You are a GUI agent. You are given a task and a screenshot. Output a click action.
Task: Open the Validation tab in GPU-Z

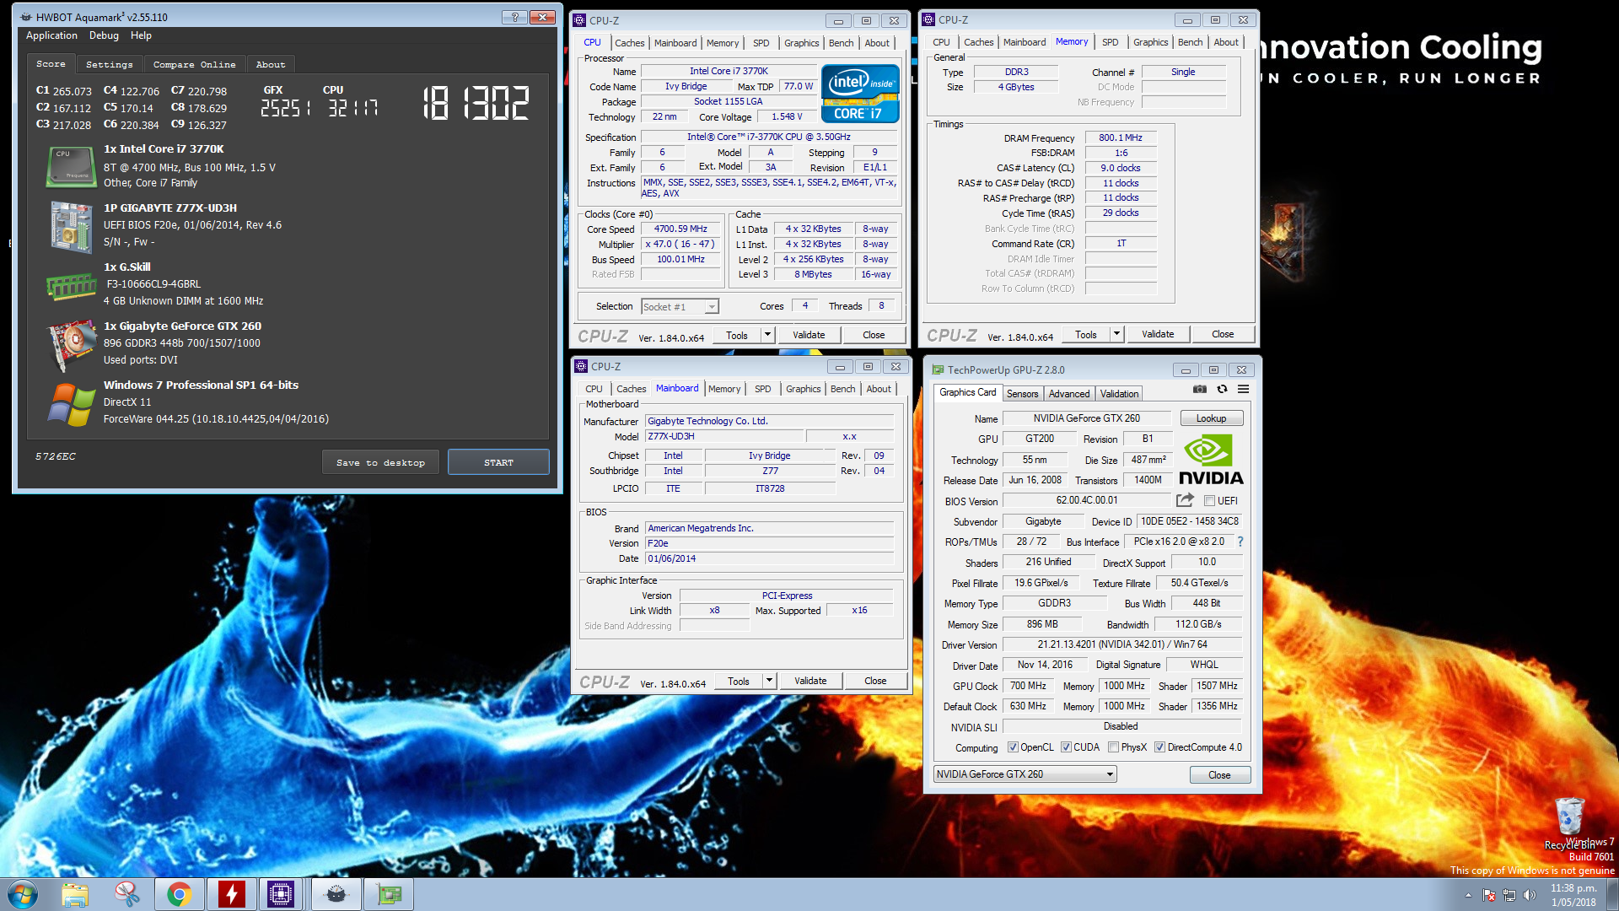(1119, 394)
